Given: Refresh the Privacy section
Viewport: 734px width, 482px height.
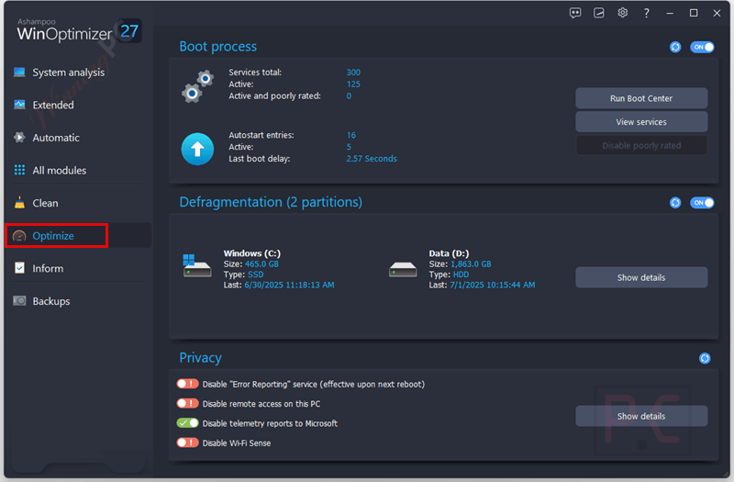Looking at the screenshot, I should click(x=705, y=358).
